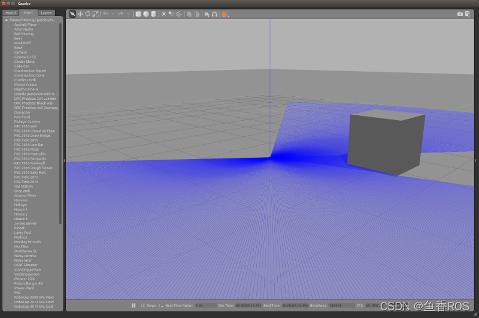Open the undo history dropdown arrow
479x318 pixels.
point(113,14)
